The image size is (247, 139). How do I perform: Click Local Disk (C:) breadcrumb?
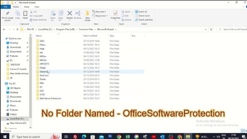[x=45, y=29]
